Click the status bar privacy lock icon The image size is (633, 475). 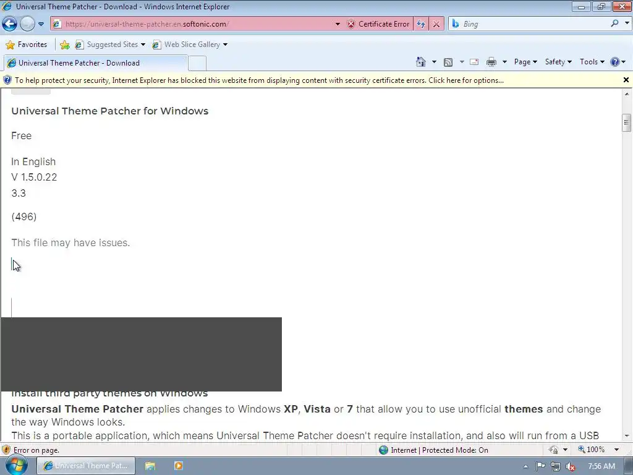[553, 450]
